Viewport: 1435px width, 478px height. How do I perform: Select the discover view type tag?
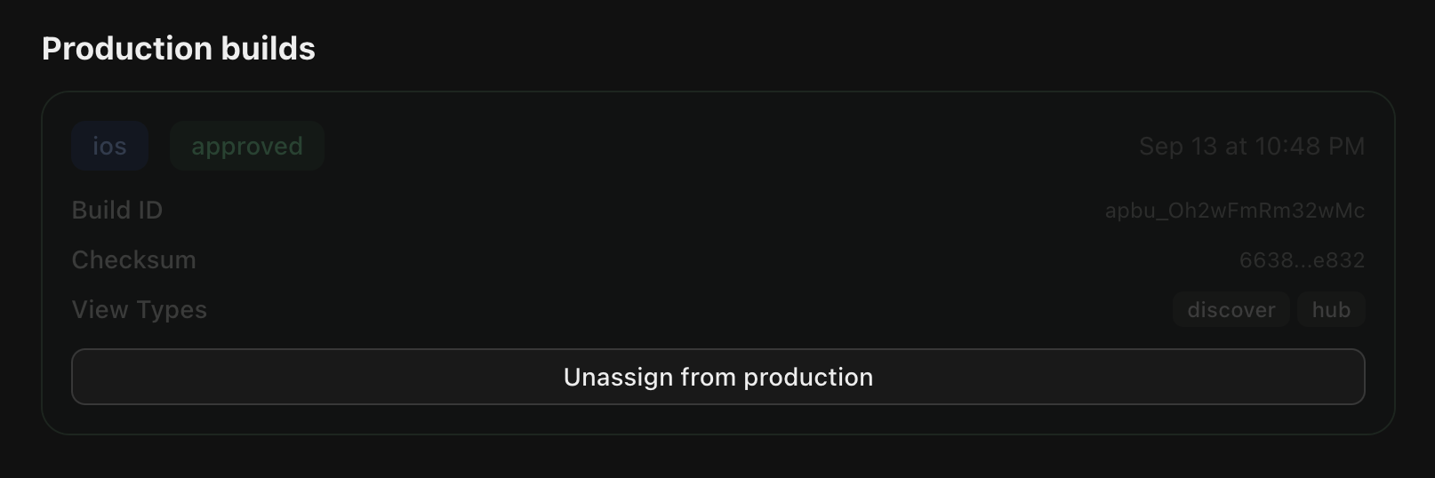(1231, 309)
